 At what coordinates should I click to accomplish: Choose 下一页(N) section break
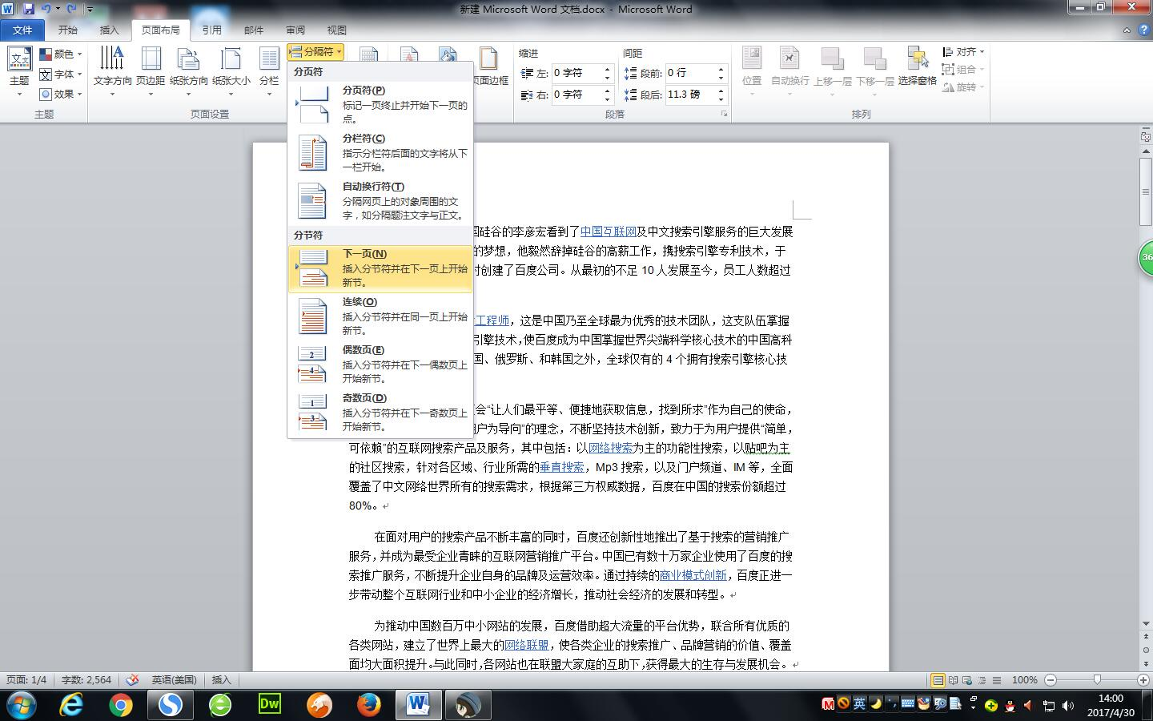click(380, 268)
